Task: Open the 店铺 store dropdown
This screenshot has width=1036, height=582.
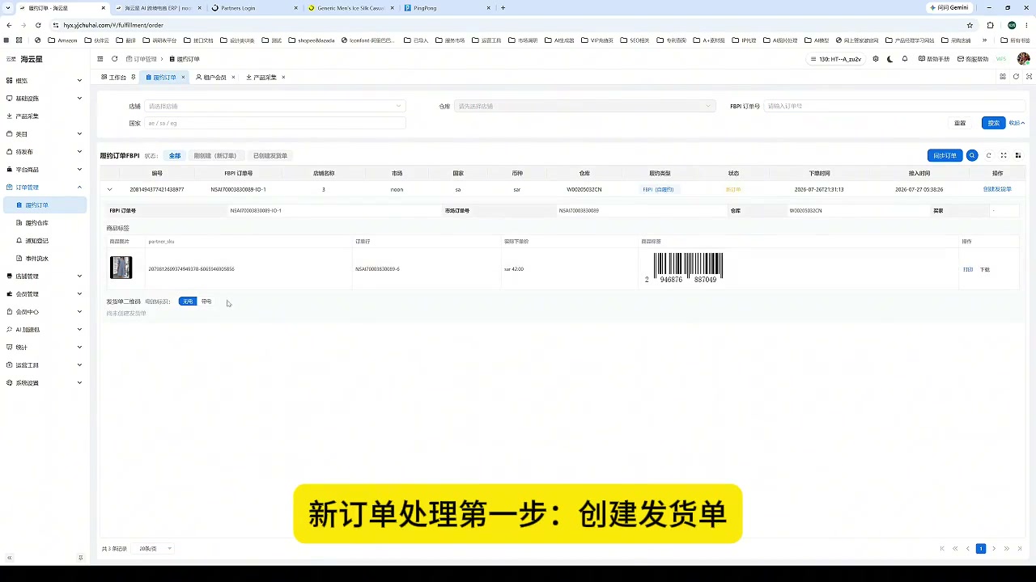Action: (275, 106)
